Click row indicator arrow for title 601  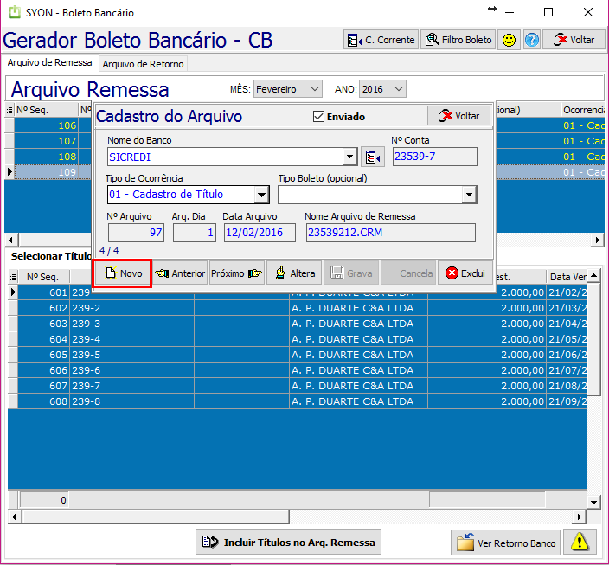13,292
